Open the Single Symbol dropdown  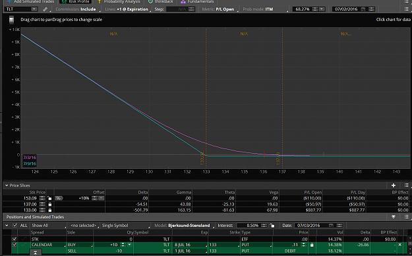pos(125,226)
